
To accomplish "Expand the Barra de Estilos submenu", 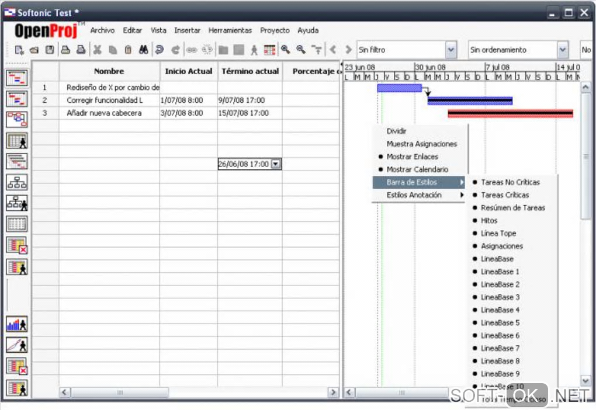I will point(418,182).
